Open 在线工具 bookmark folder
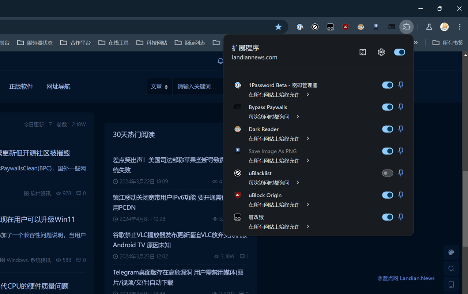468x294 pixels. pos(114,43)
